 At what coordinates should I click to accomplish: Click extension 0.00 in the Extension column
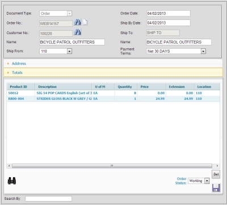[190, 93]
